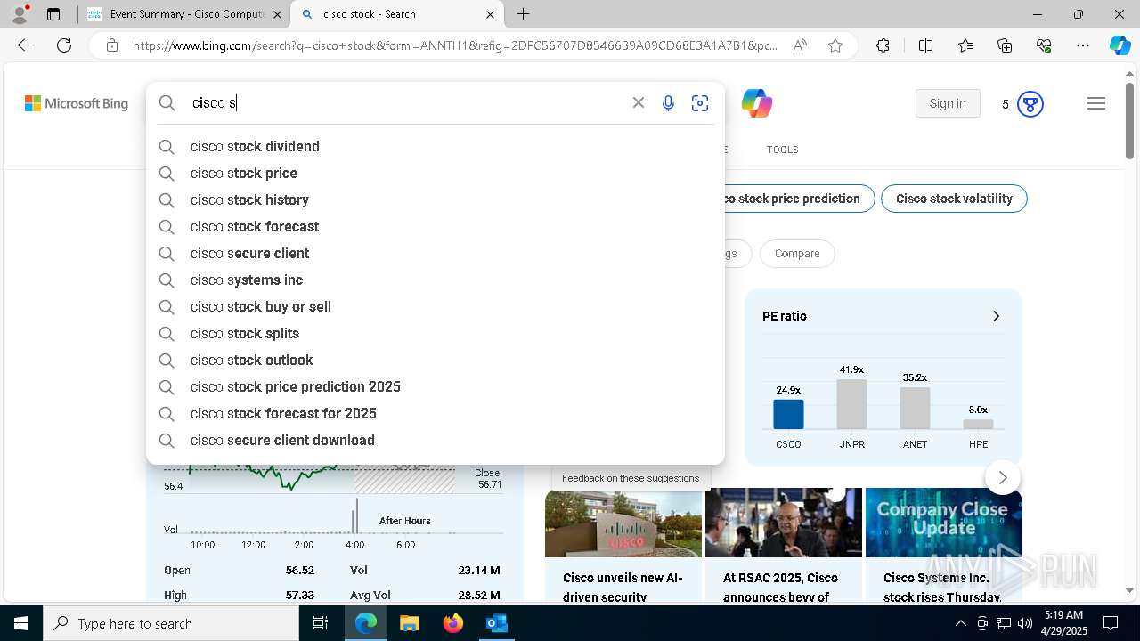Click stock price prediction chip
This screenshot has height=641, width=1140.
pyautogui.click(x=798, y=199)
